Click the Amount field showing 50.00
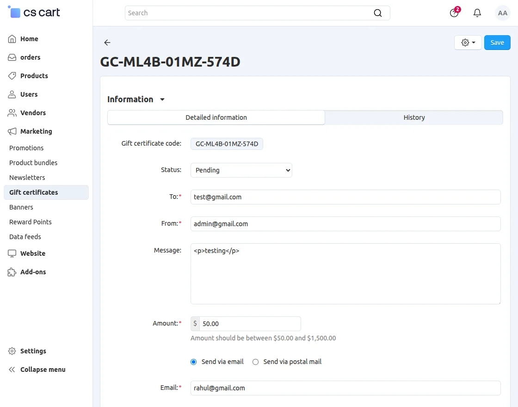The height and width of the screenshot is (407, 518). pos(250,324)
